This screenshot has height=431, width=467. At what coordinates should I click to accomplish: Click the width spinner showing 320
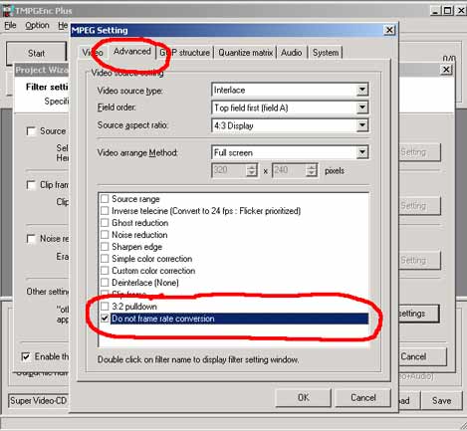[252, 170]
